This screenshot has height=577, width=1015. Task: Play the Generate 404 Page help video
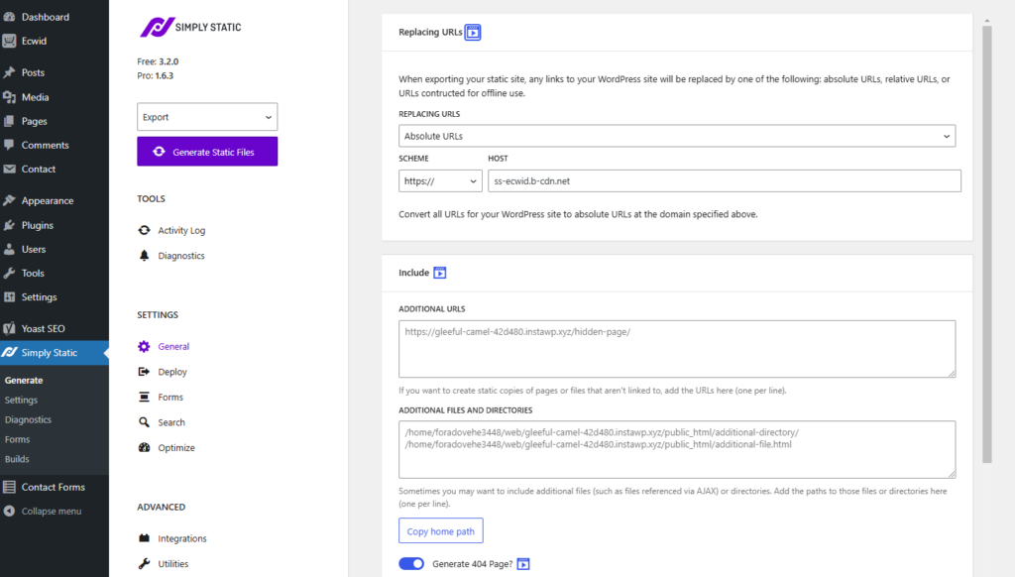pos(523,564)
